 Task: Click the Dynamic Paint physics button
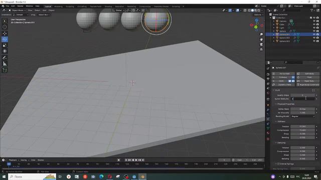point(283,84)
